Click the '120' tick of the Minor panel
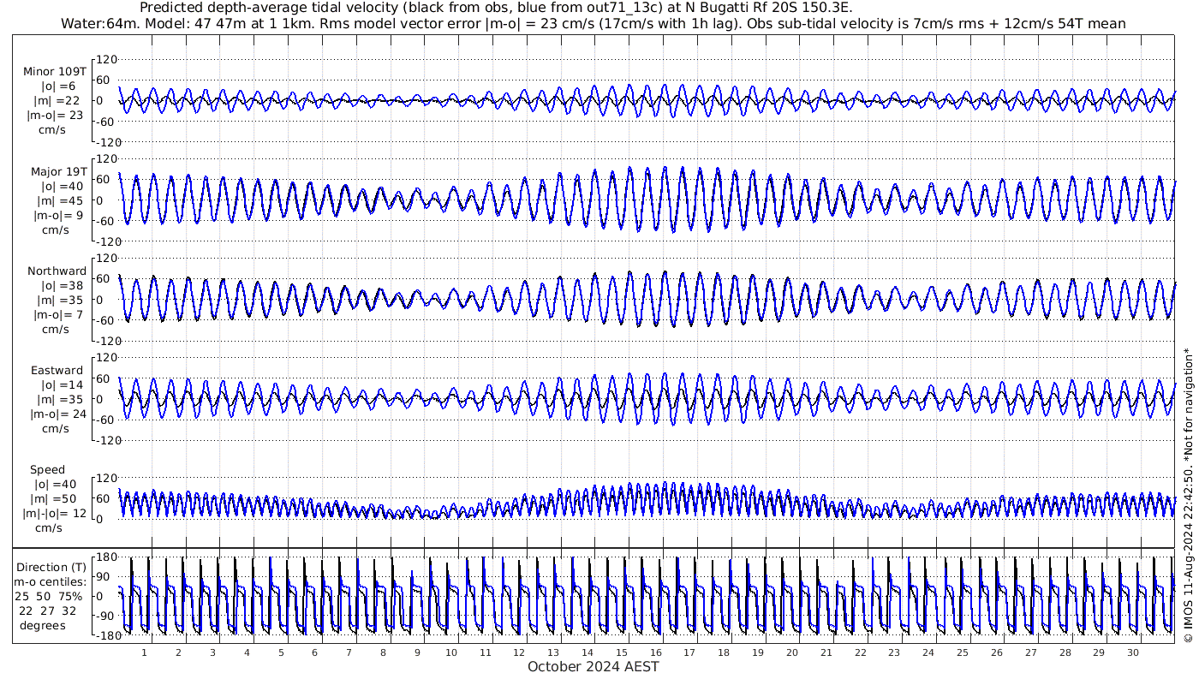The image size is (1199, 685). 106,60
